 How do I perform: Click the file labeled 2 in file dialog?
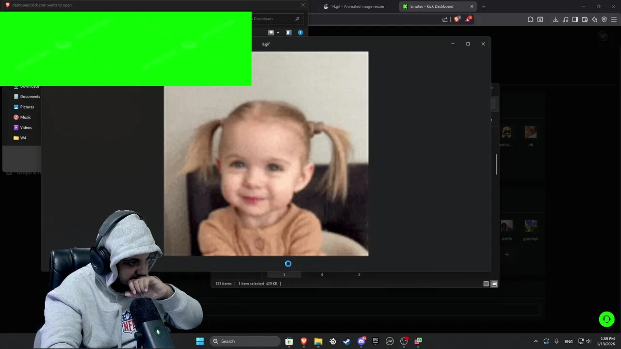[x=359, y=275]
